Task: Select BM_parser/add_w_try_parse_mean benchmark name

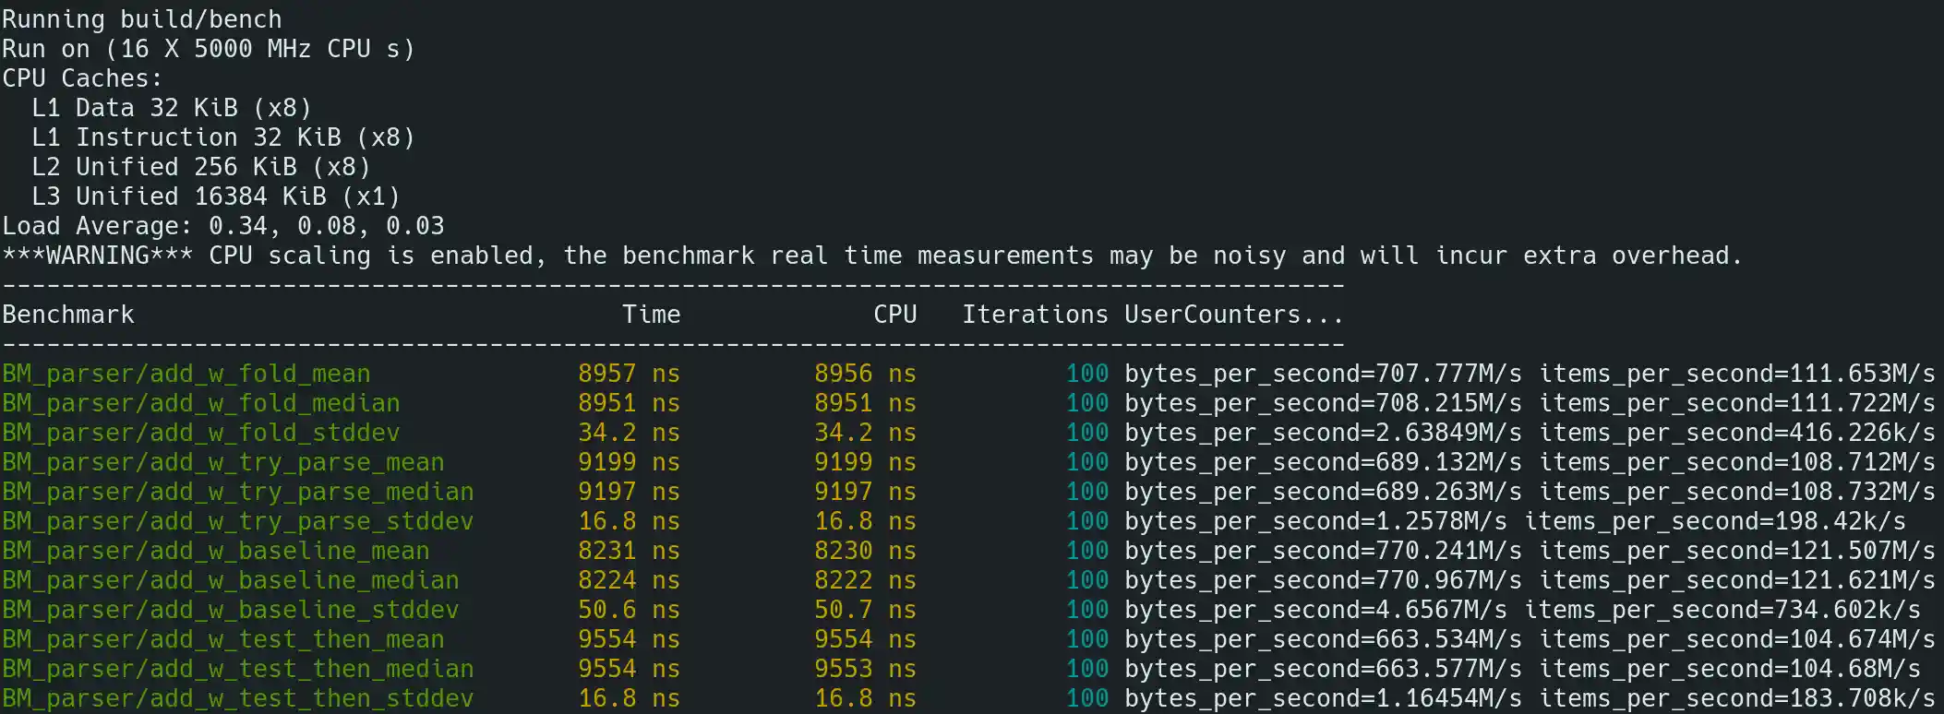Action: [223, 462]
